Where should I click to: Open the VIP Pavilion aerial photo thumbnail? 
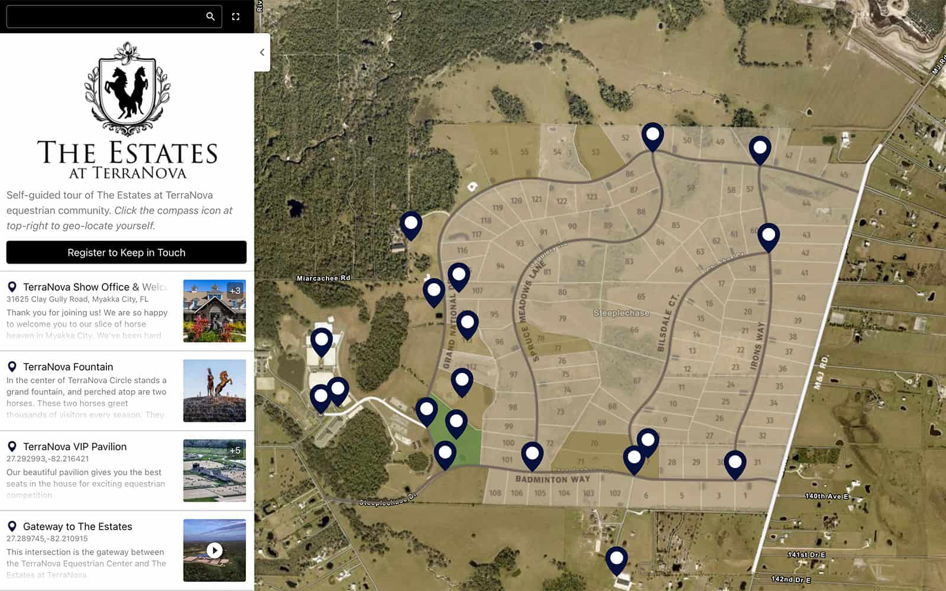[215, 470]
